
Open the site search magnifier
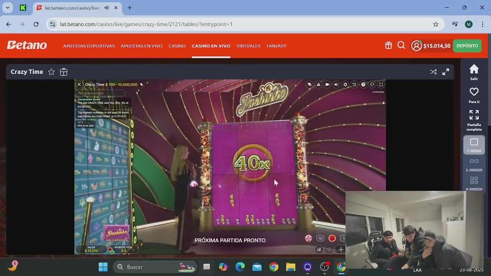pos(401,45)
